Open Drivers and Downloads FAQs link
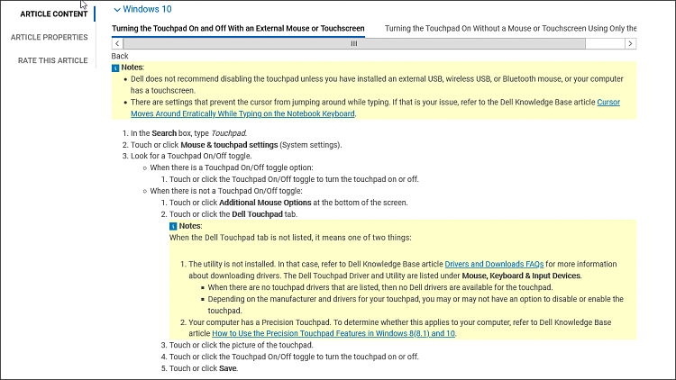Viewport: 676px width, 380px height. pos(494,264)
